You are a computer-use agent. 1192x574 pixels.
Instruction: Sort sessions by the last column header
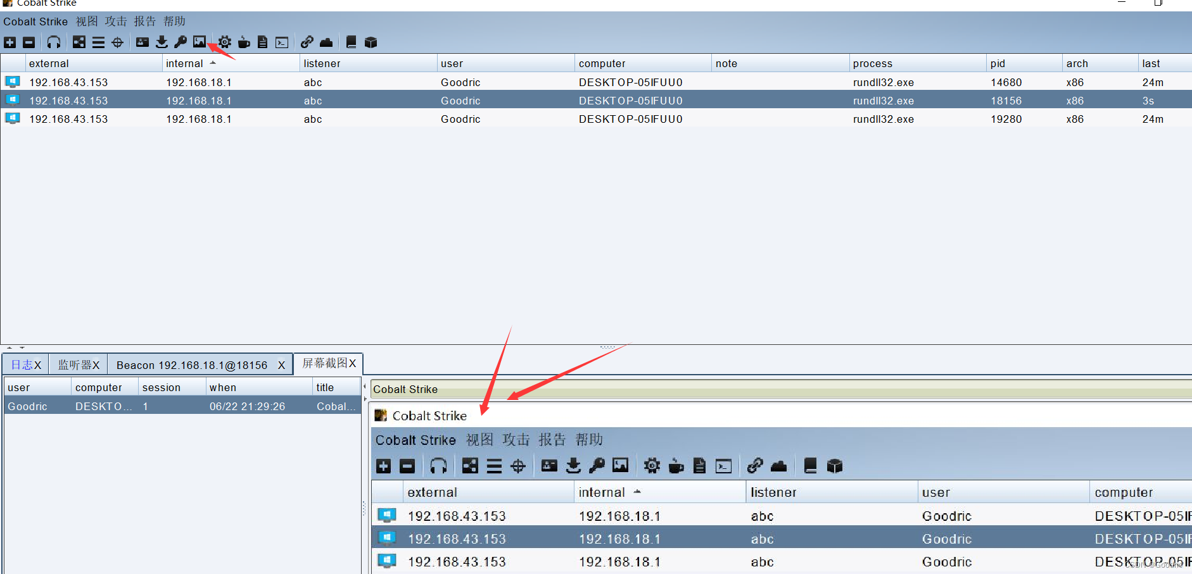tap(1165, 63)
